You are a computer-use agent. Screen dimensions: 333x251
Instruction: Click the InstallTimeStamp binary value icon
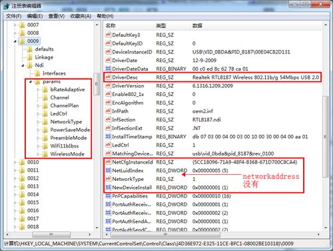[108, 137]
